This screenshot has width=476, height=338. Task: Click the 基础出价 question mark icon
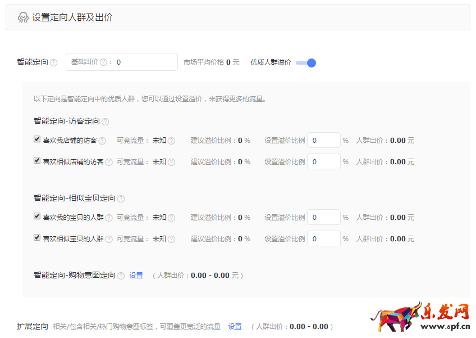(x=104, y=62)
